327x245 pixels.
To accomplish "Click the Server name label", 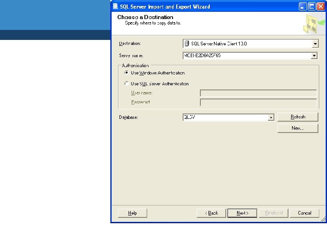I will 131,55.
